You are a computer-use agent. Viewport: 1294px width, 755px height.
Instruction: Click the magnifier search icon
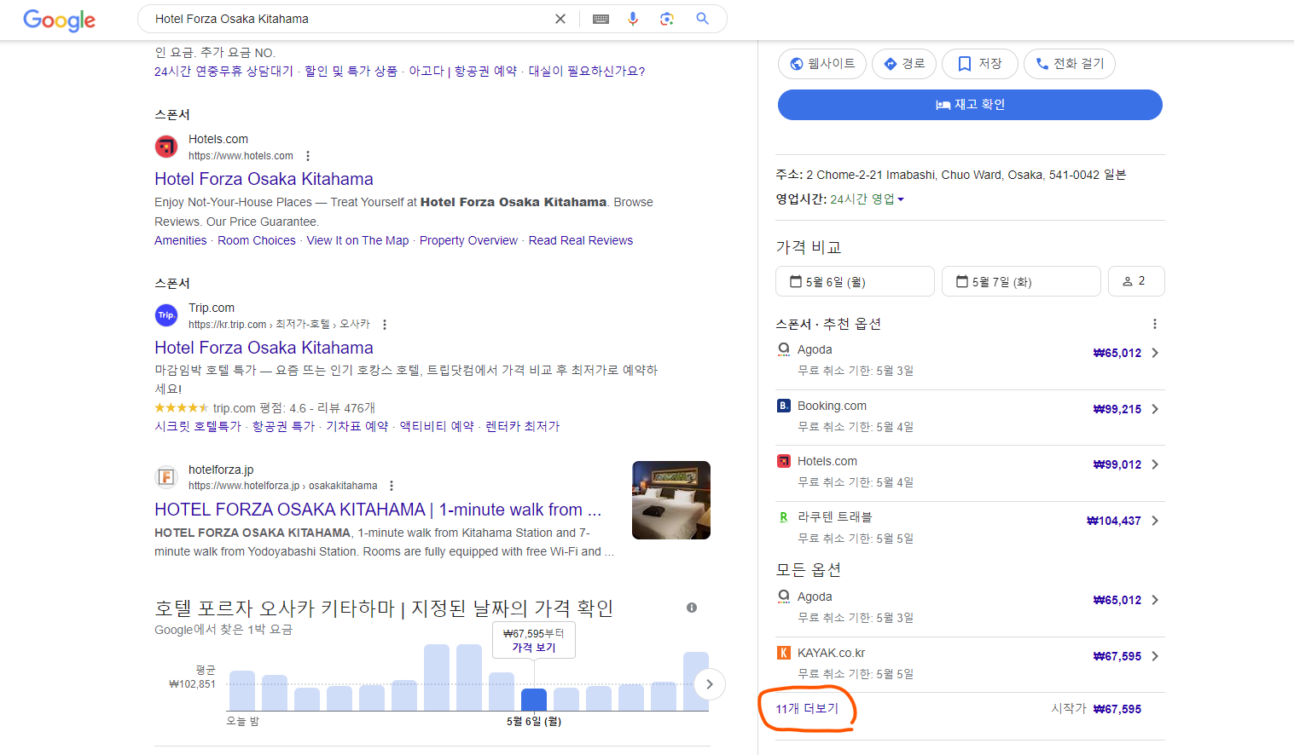pyautogui.click(x=702, y=19)
